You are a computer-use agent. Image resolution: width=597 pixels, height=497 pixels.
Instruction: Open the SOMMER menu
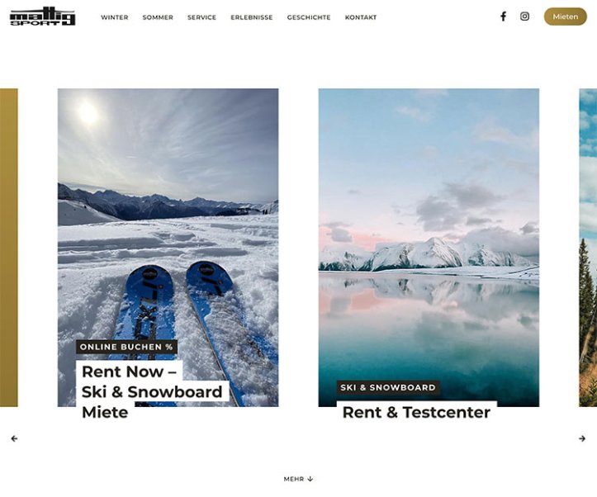point(158,17)
